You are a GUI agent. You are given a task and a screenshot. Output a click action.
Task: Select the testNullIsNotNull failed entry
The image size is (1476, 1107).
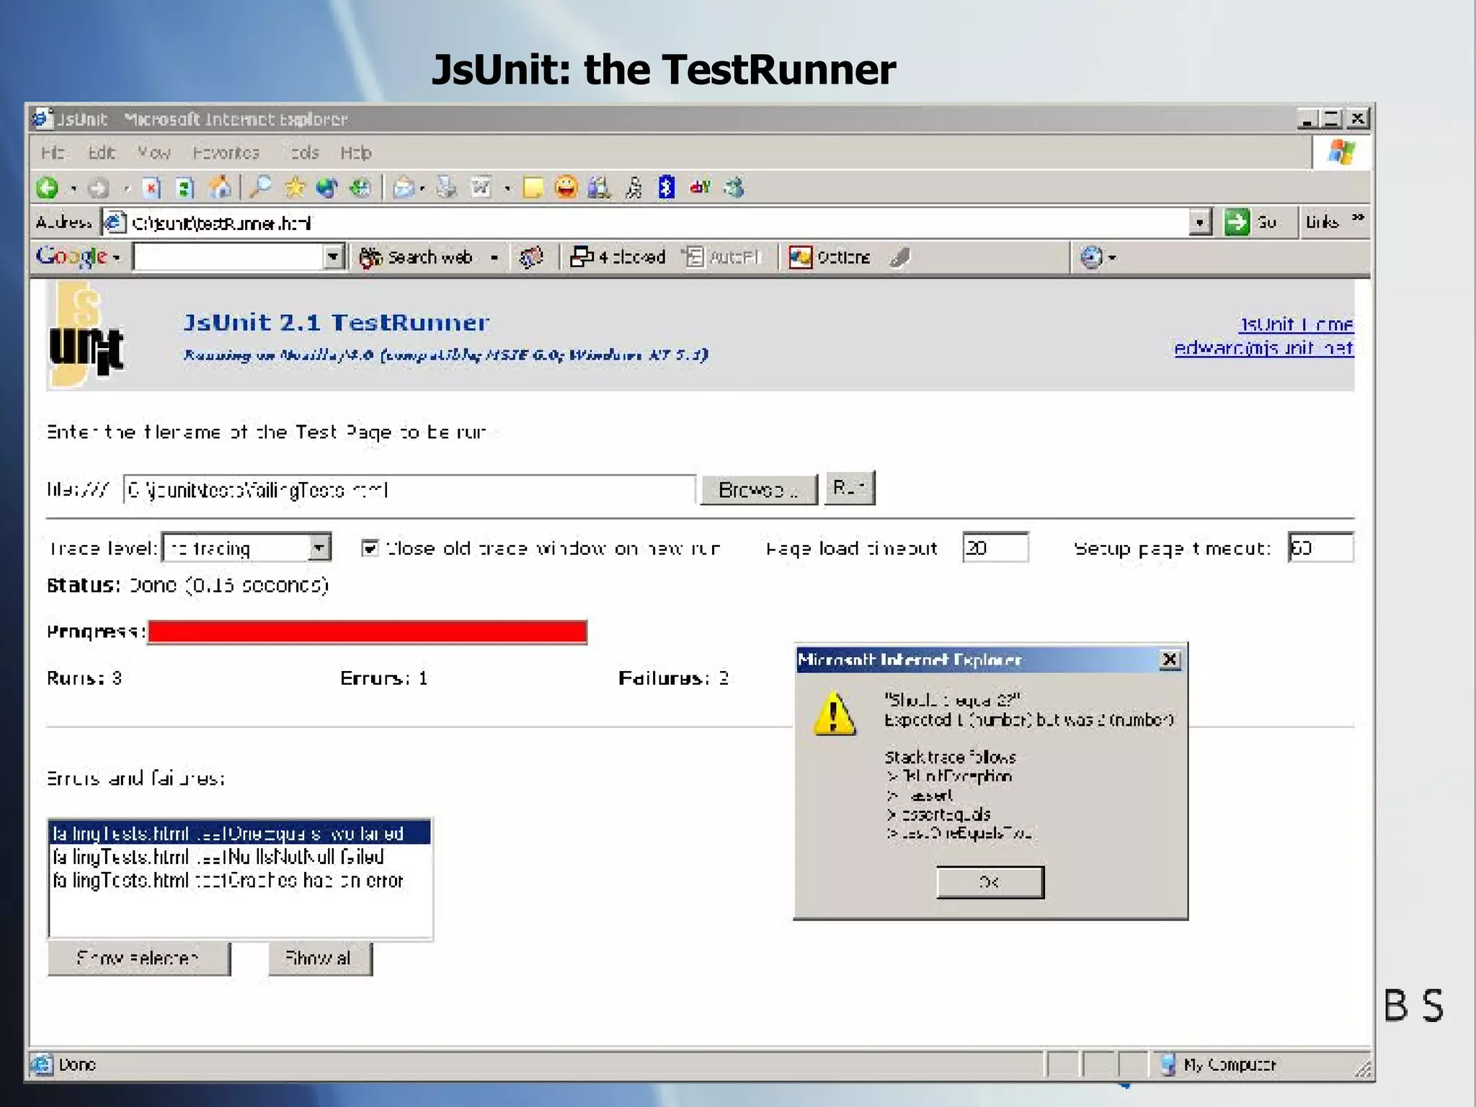tap(240, 857)
